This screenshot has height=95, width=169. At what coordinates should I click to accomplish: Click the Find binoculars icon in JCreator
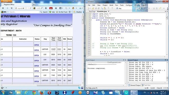pos(117,8)
